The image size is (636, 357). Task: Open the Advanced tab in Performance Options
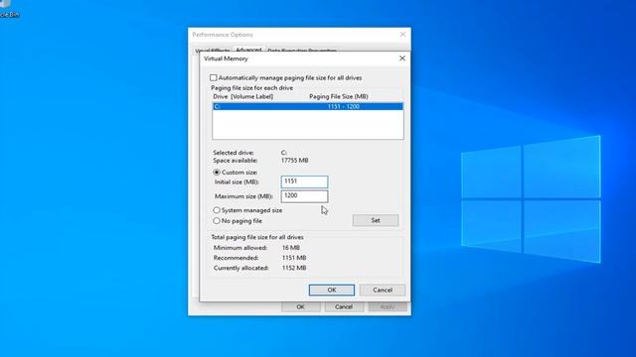point(248,50)
